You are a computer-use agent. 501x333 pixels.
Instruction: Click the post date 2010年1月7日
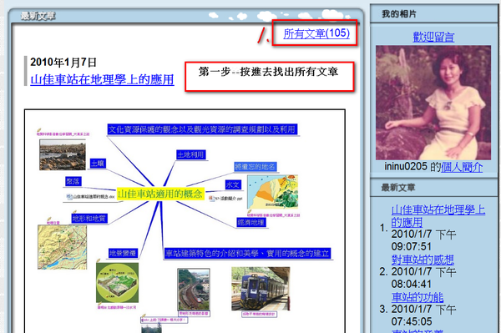coord(63,63)
